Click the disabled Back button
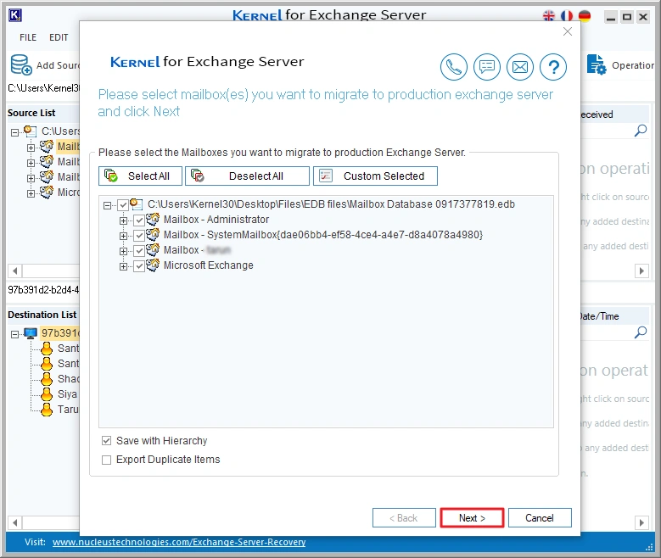The image size is (661, 558). tap(404, 518)
